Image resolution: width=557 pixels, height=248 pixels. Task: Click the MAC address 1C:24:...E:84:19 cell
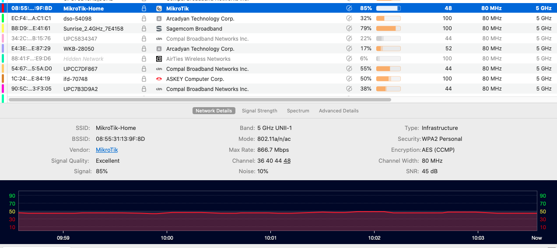coord(31,79)
